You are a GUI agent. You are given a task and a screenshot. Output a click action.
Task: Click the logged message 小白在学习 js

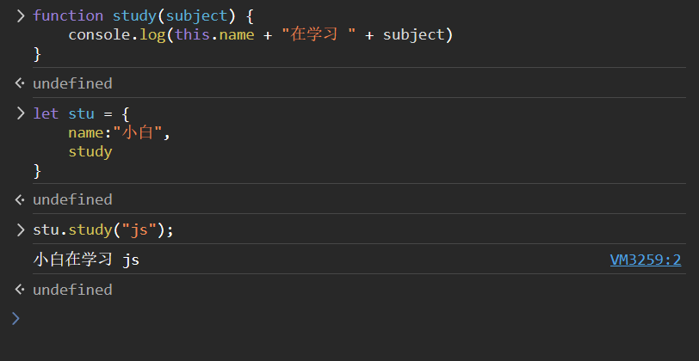[86, 260]
